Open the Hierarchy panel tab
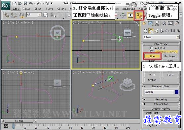 pyautogui.click(x=157, y=23)
